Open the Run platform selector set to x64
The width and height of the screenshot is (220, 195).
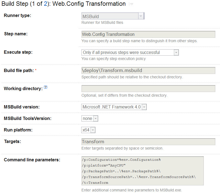pos(86,130)
